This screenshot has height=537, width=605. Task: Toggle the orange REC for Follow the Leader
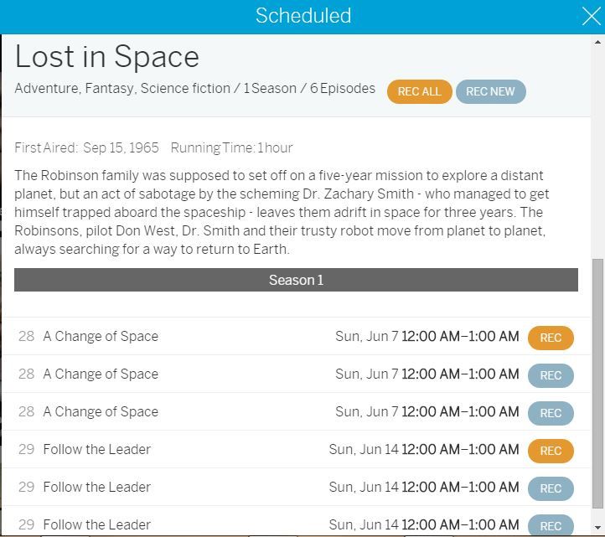[551, 451]
